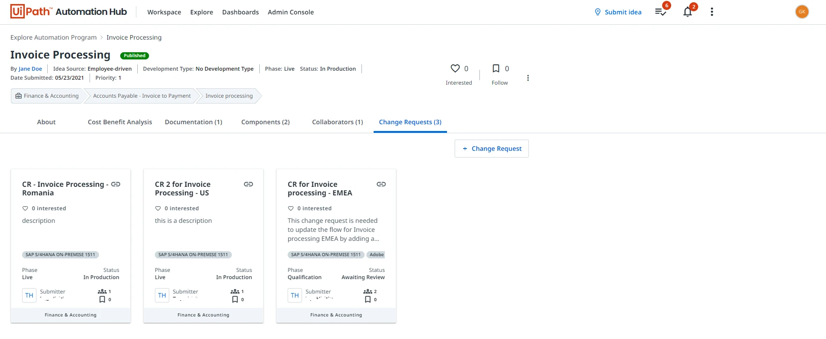
Task: Open the Dashboards menu
Action: click(x=240, y=12)
